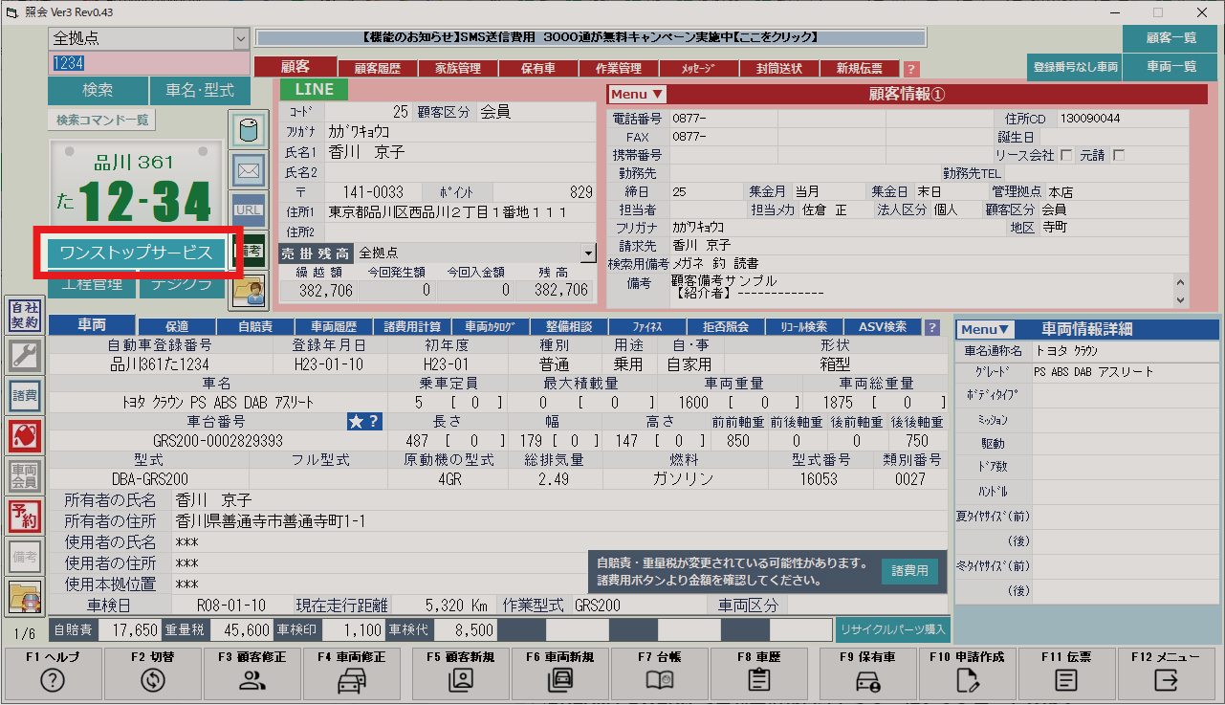Click F5 顧客新規 new customer
Image resolution: width=1225 pixels, height=705 pixels.
[461, 672]
